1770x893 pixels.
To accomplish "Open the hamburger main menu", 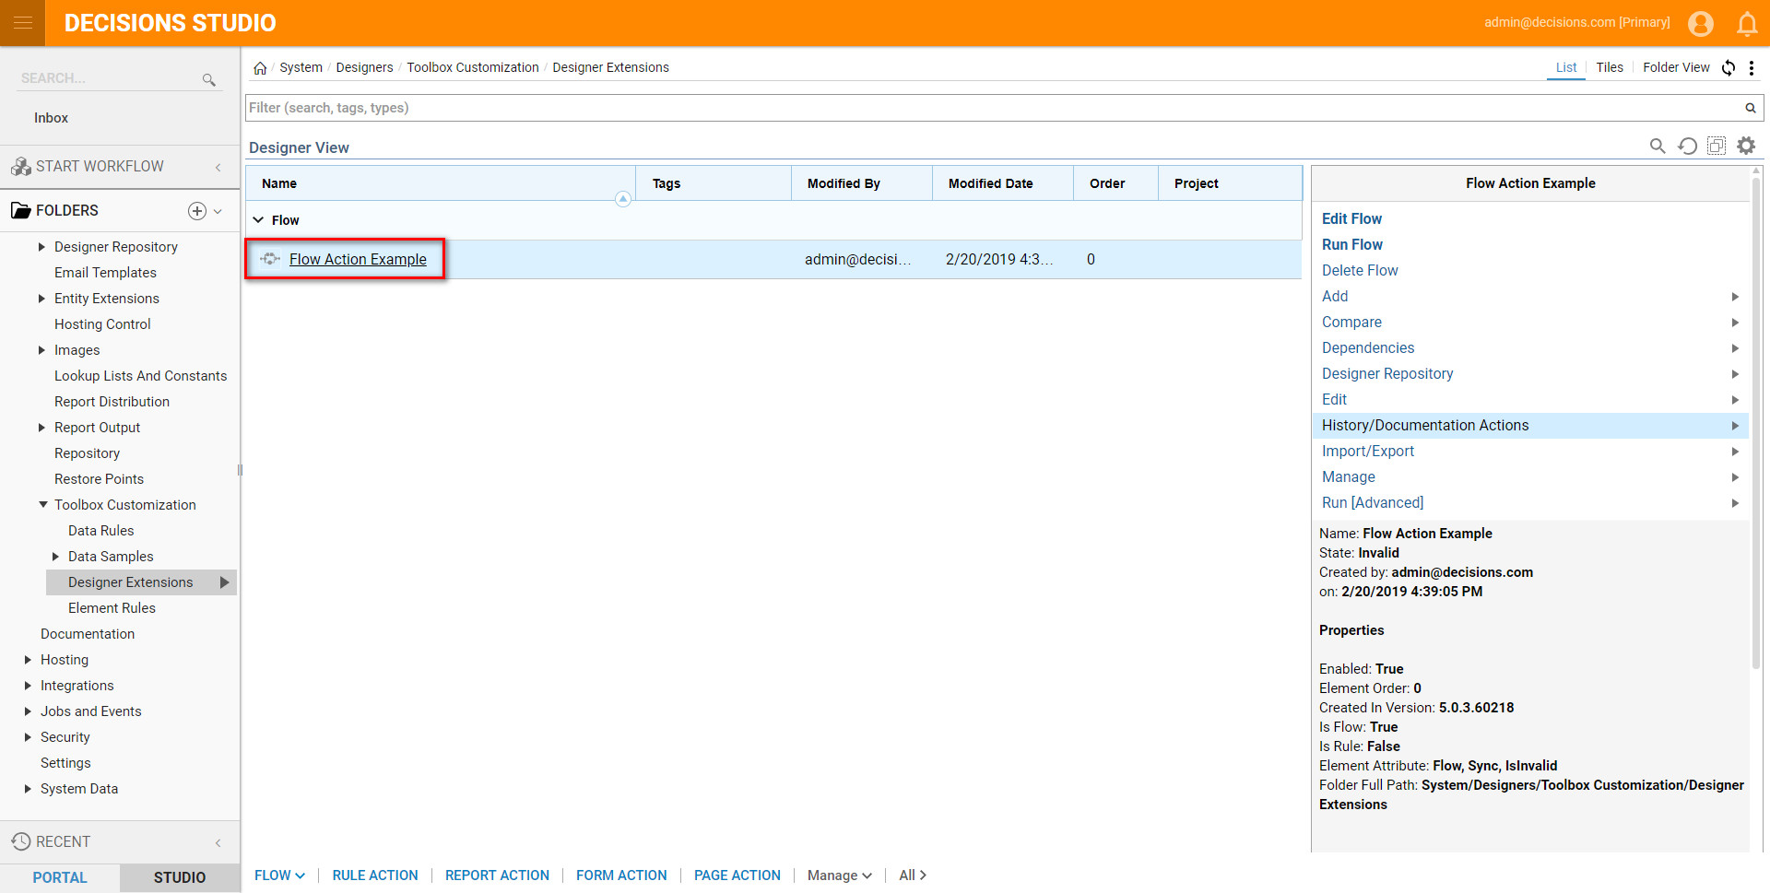I will click(x=23, y=23).
